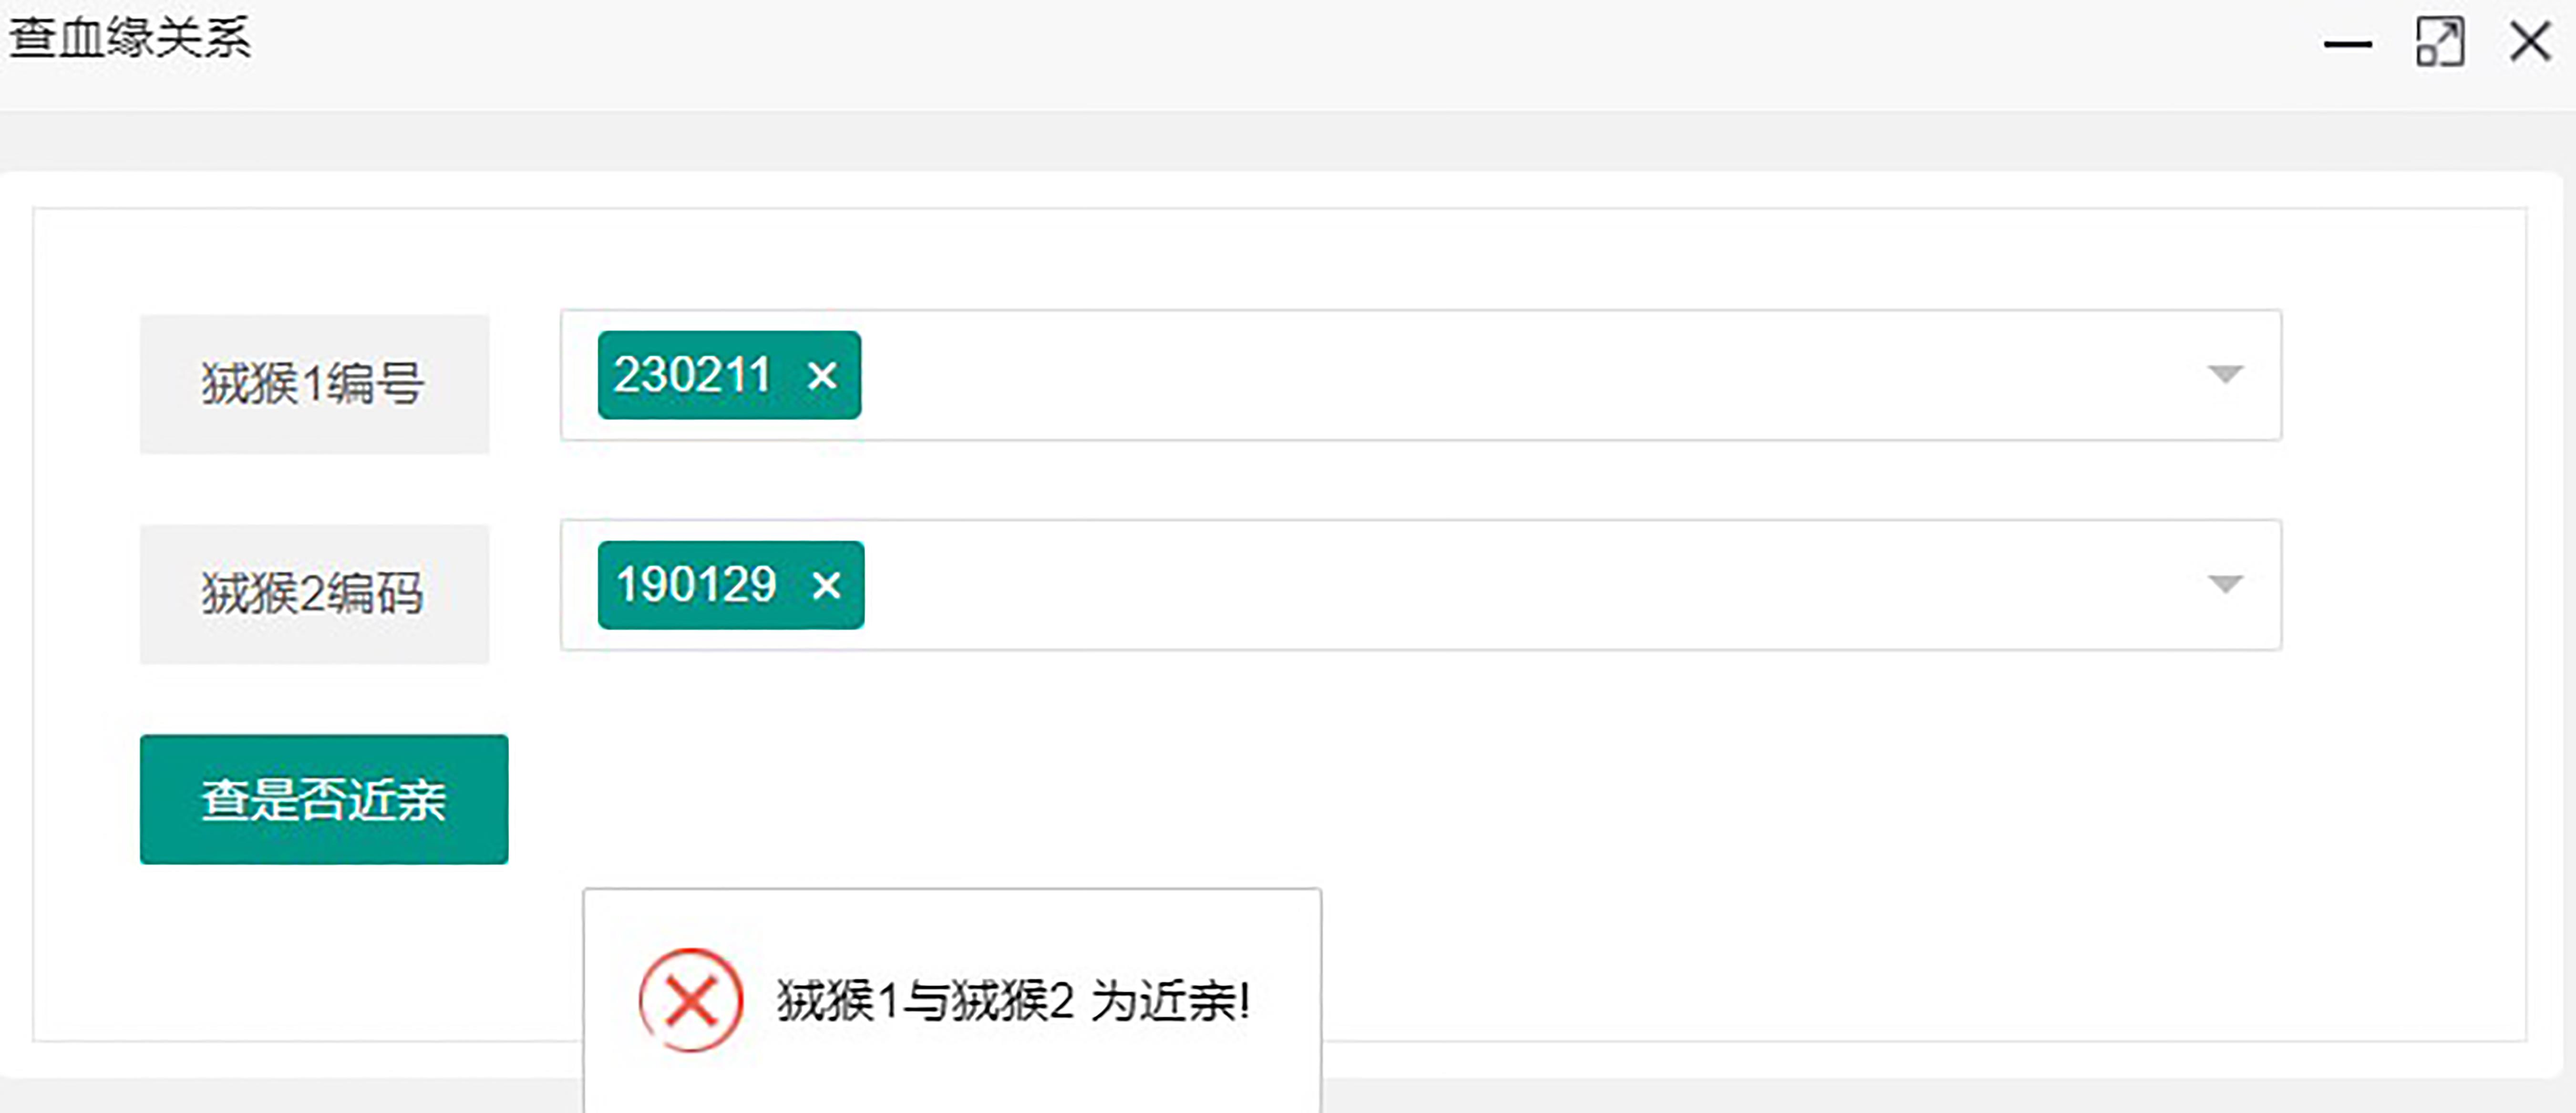Select the 230211 tag text

[692, 376]
